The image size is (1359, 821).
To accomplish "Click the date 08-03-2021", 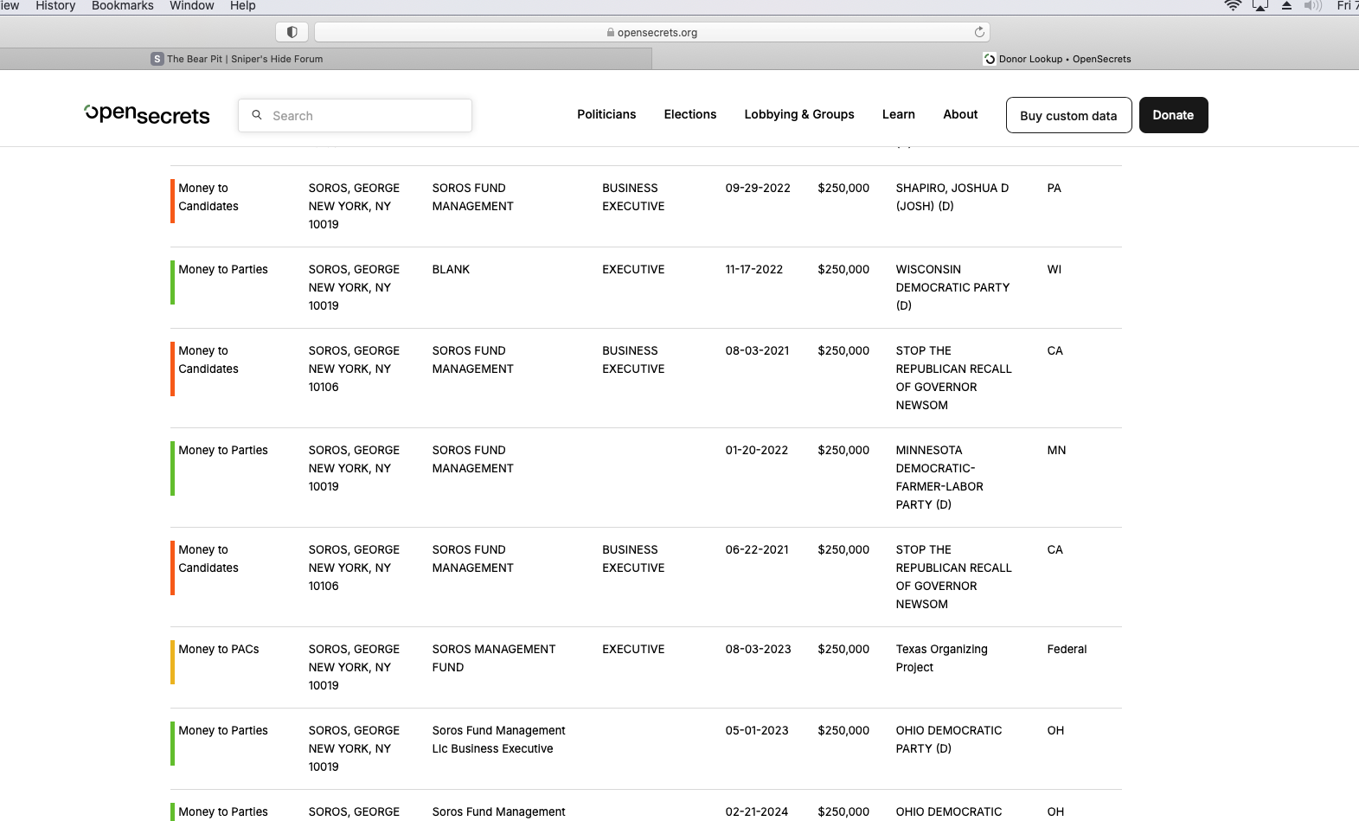I will point(758,350).
